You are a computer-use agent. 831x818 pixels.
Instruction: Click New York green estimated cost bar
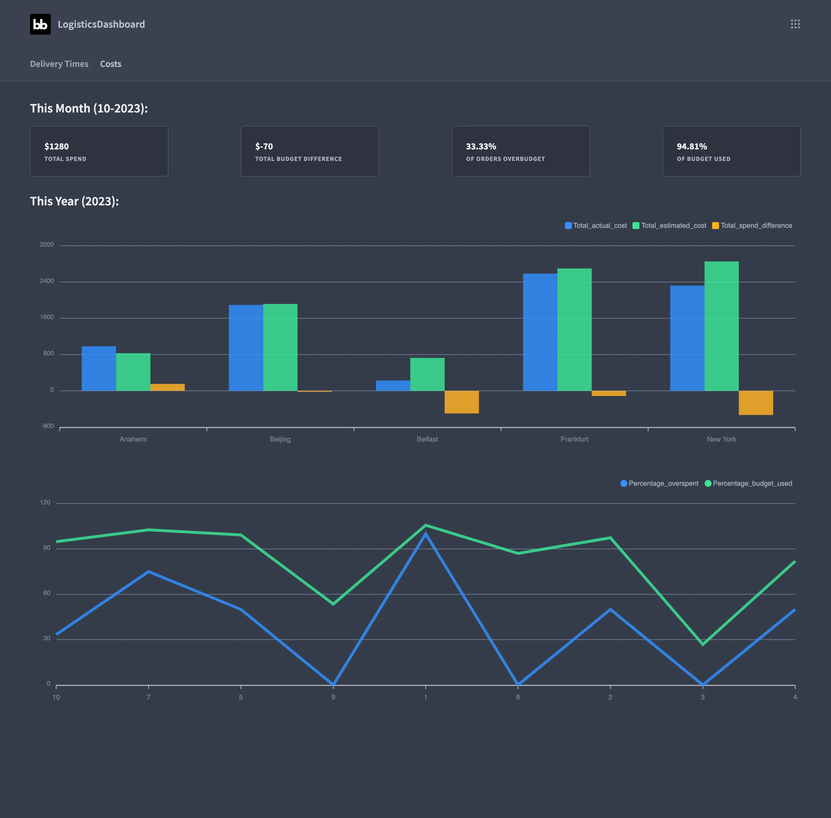point(721,326)
